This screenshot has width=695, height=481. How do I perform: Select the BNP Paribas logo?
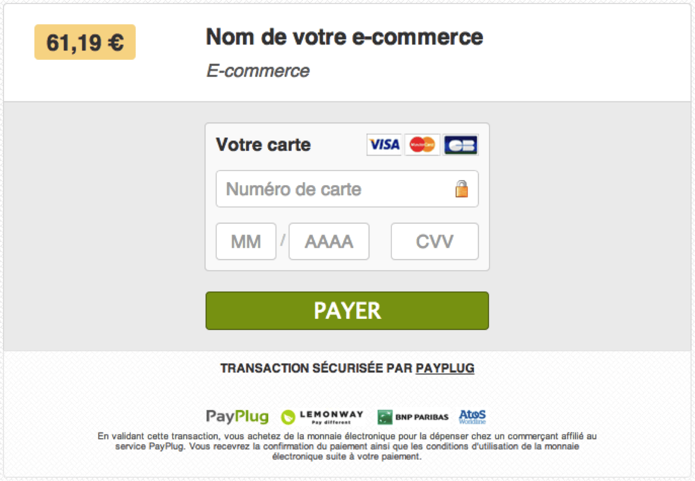413,416
